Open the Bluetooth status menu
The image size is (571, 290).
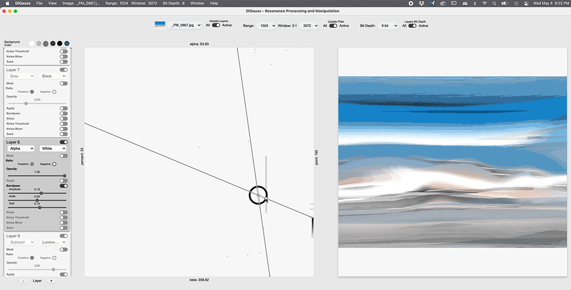(475, 3)
